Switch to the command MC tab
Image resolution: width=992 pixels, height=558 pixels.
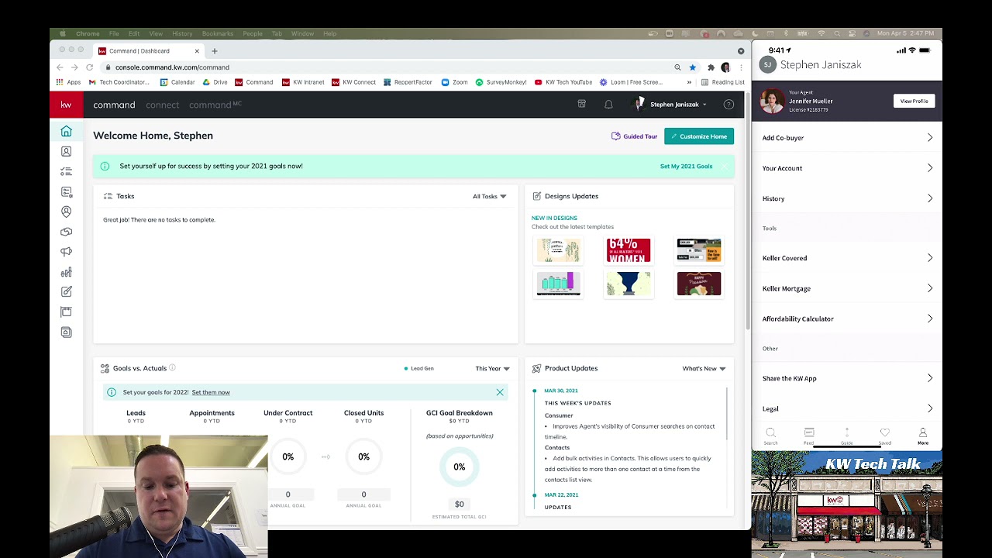(215, 105)
